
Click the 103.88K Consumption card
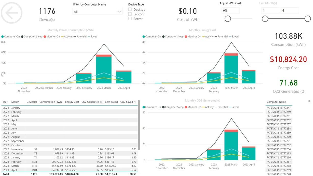(288, 39)
